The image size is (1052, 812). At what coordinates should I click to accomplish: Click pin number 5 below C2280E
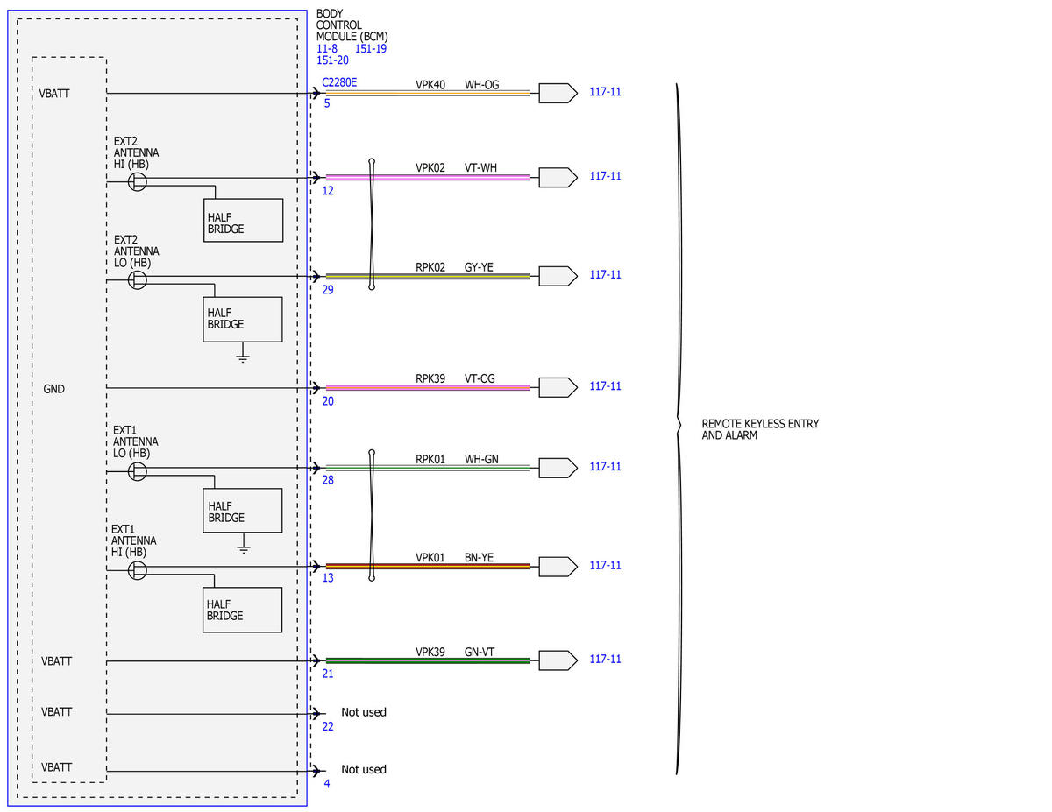327,103
